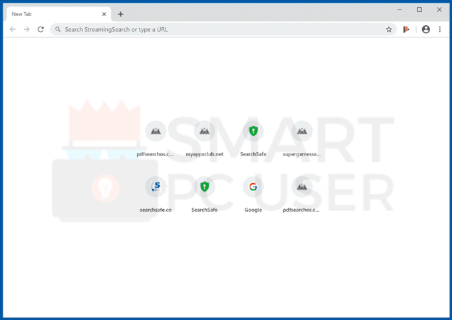
Task: Close the New Tab tab
Action: pos(104,14)
